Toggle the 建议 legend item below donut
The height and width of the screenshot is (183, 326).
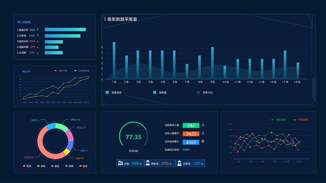55,166
